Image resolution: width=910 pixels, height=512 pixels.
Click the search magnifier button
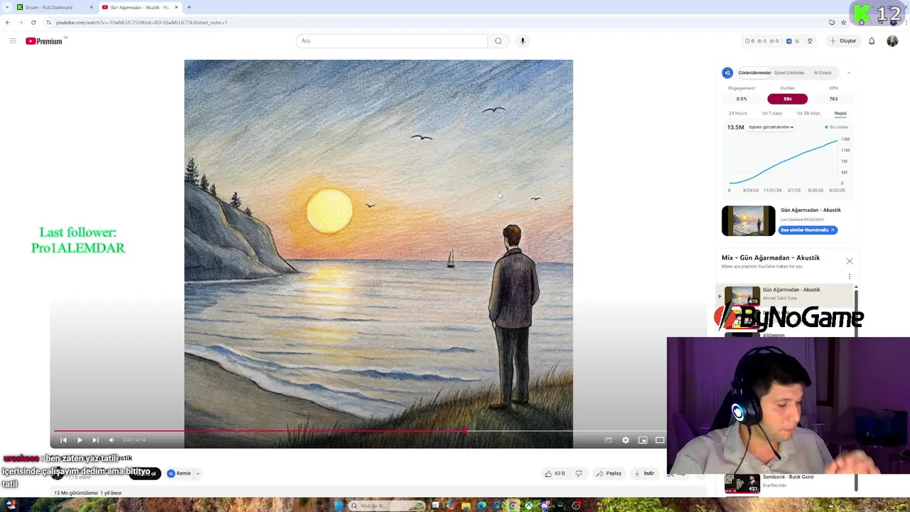(498, 41)
